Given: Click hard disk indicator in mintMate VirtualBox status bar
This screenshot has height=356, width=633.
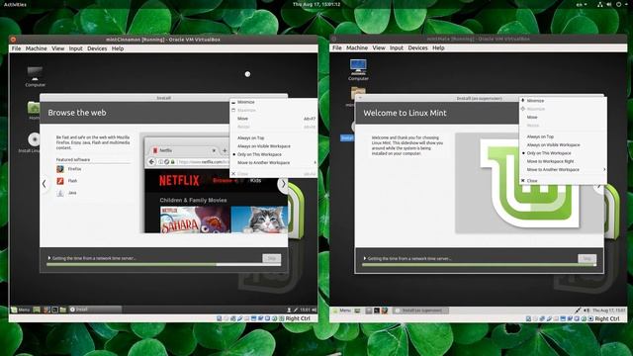Looking at the screenshot, I should pyautogui.click(x=528, y=318).
